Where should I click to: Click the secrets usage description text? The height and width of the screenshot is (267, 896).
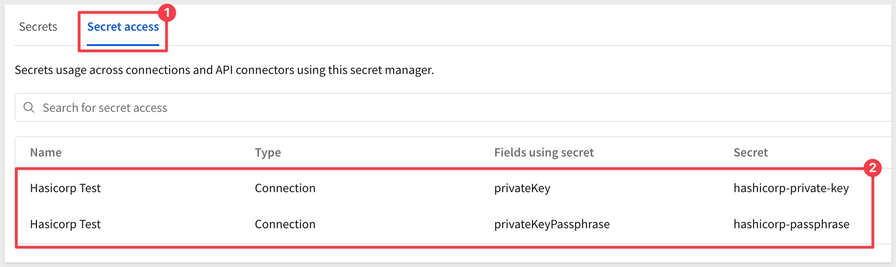pyautogui.click(x=224, y=70)
